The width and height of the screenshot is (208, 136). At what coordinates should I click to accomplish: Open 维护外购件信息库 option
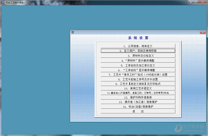tap(138, 98)
